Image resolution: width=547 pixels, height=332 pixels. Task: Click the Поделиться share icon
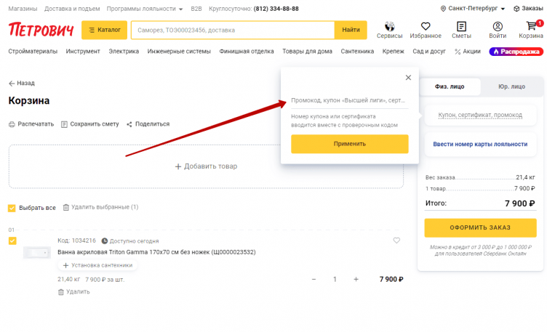pyautogui.click(x=129, y=124)
